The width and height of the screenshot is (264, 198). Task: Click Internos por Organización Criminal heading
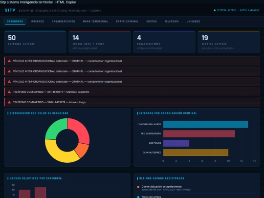tap(168, 113)
